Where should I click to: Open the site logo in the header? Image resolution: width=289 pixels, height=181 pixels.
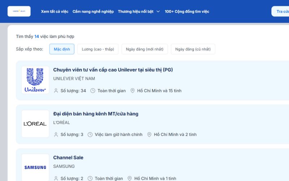point(19,11)
